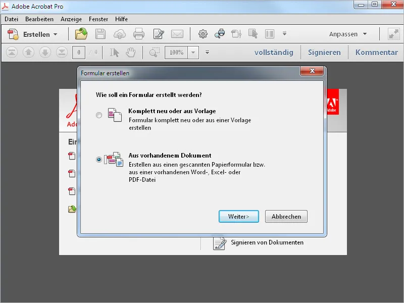Open the Kommentar panel
The image size is (404, 303).
377,53
